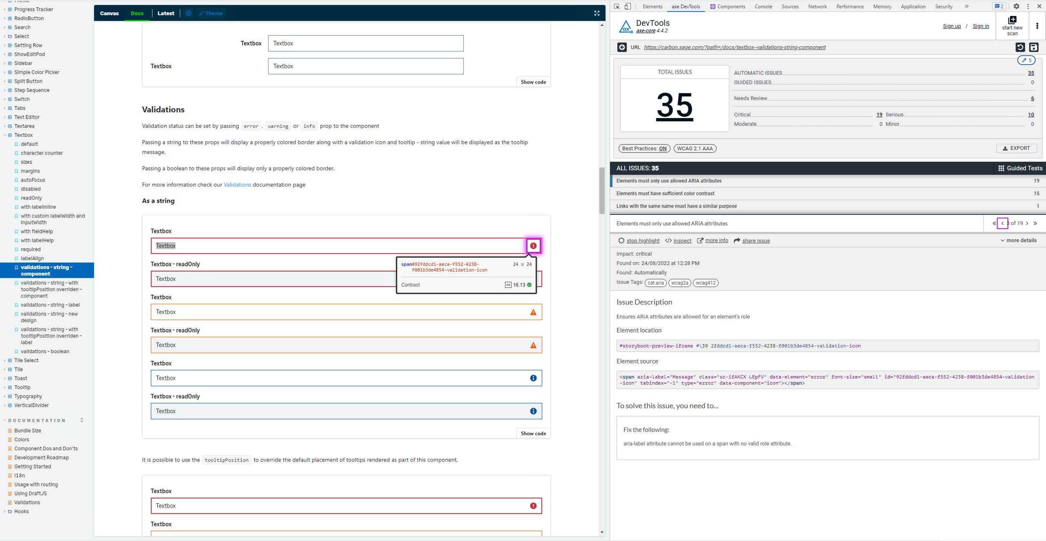Collapse the Documentation section in sidebar

coord(36,421)
